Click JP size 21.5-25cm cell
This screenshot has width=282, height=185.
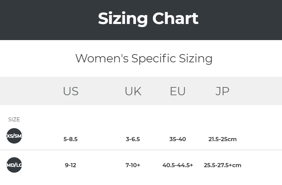(222, 139)
